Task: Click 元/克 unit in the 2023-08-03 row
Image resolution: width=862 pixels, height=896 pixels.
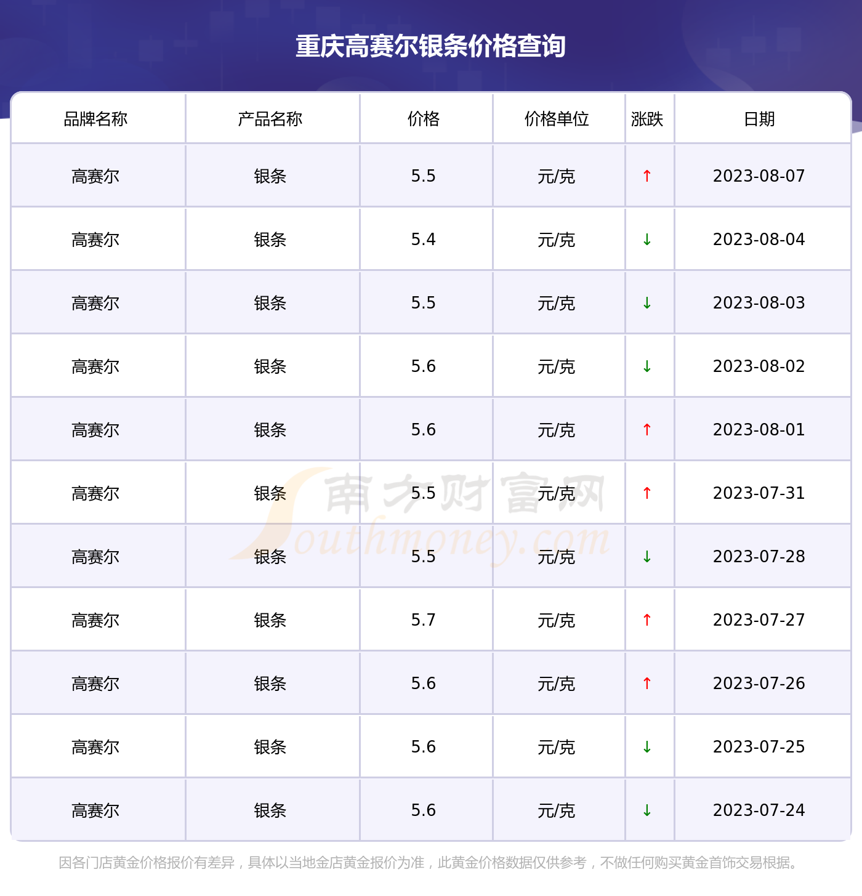Action: point(557,304)
